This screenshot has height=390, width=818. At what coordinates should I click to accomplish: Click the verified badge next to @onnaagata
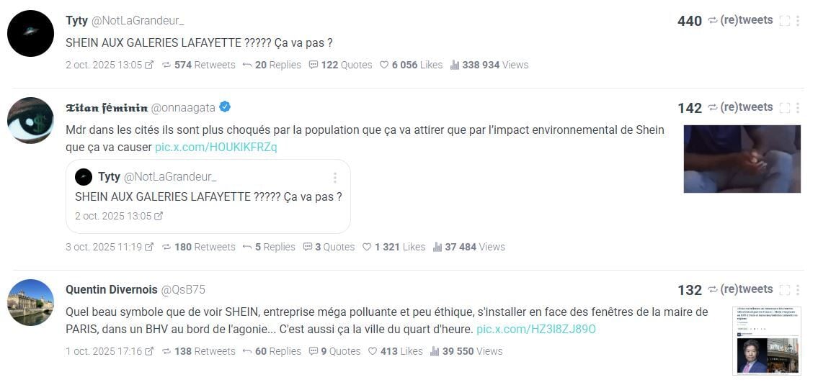click(225, 107)
